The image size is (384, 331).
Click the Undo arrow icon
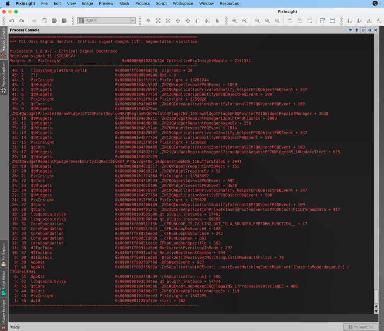pos(12,21)
